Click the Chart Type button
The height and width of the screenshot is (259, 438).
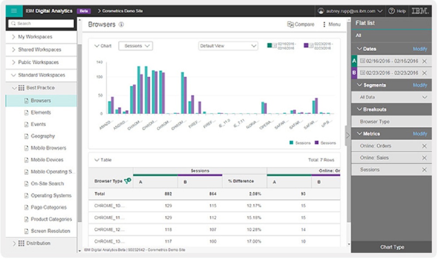392,247
